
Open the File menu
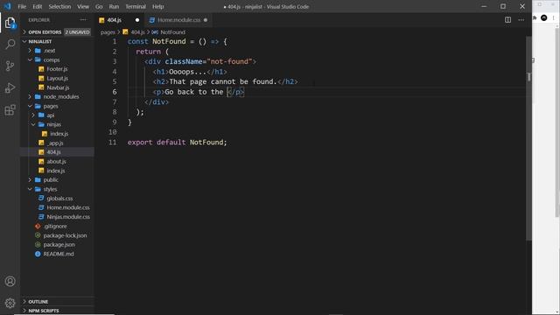pos(22,6)
